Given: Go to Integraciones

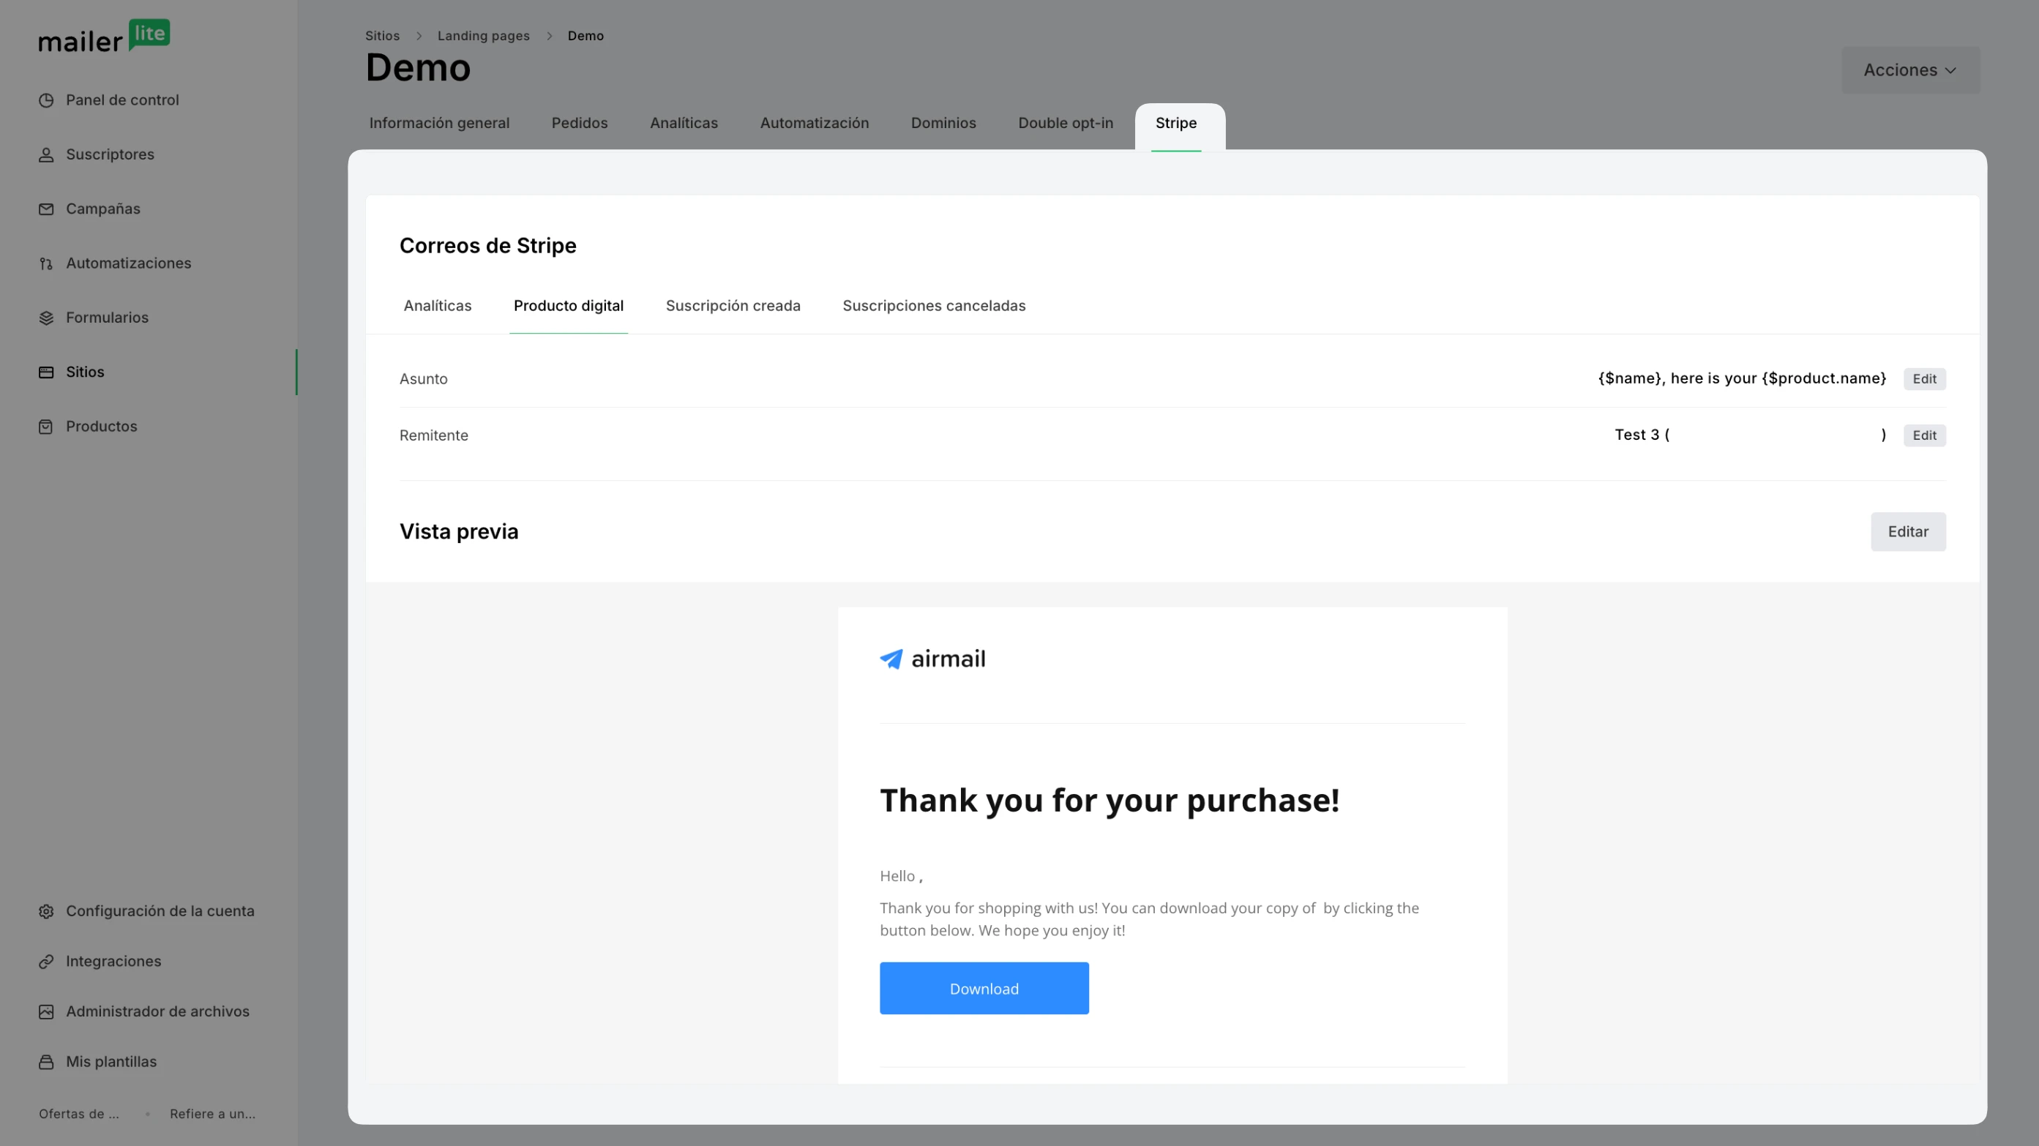Looking at the screenshot, I should click(x=113, y=962).
